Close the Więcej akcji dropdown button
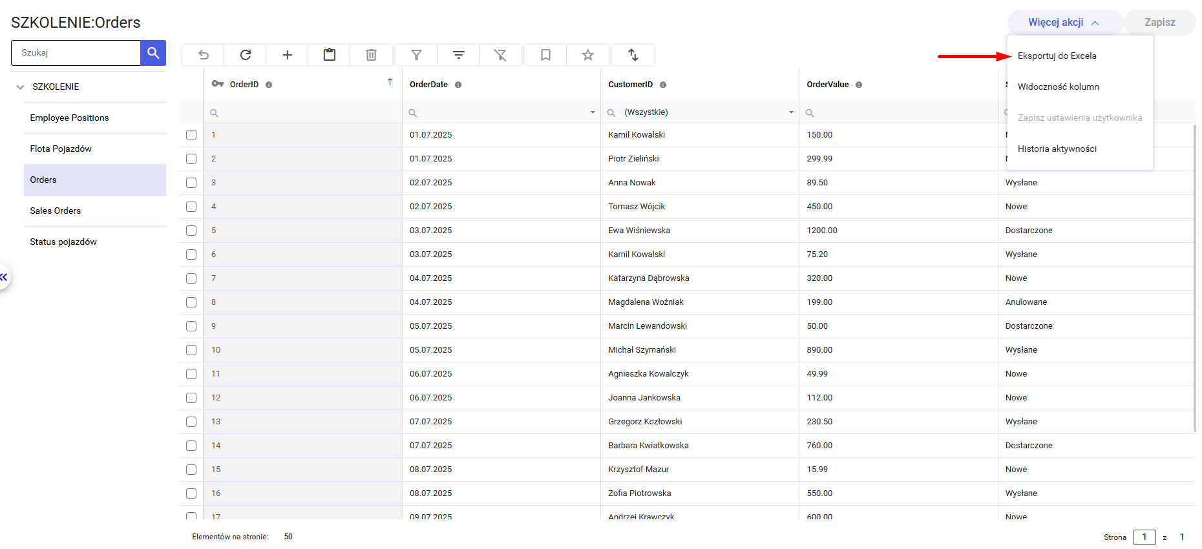This screenshot has height=549, width=1202. pos(1064,23)
